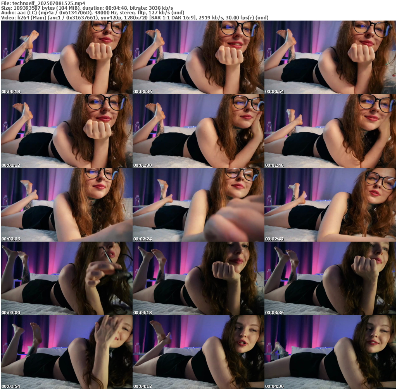The image size is (397, 389).
Task: Click the thumbnail at 00:02:42
Action: click(x=330, y=205)
